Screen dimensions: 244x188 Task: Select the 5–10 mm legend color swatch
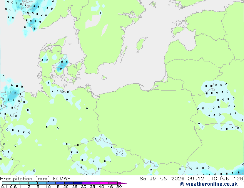click(42, 183)
